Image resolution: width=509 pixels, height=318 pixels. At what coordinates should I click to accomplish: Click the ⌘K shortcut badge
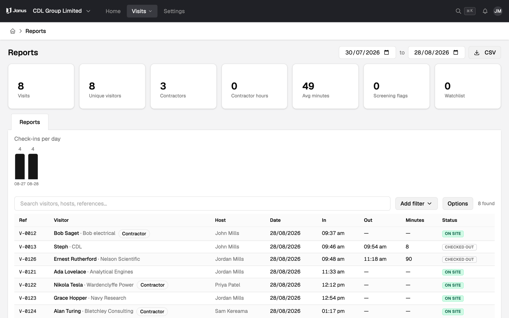[470, 11]
